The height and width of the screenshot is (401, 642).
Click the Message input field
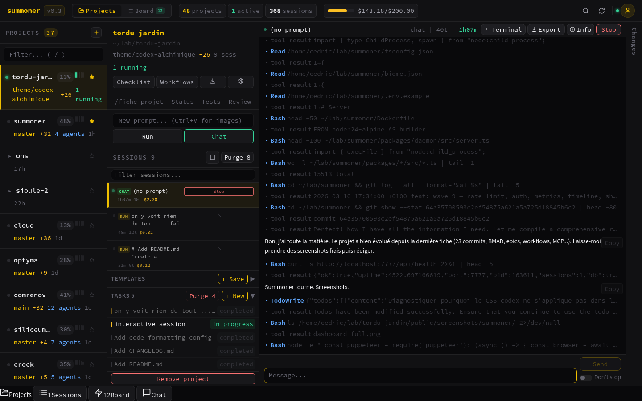point(420,376)
